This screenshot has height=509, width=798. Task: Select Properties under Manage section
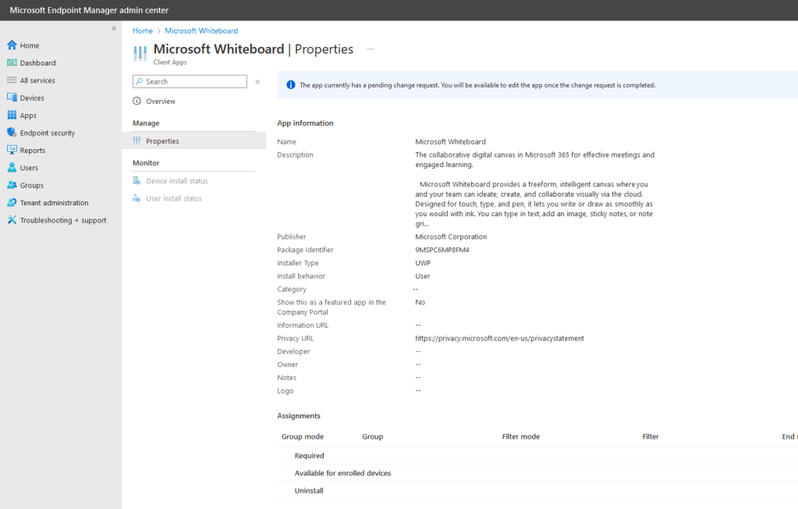point(162,141)
